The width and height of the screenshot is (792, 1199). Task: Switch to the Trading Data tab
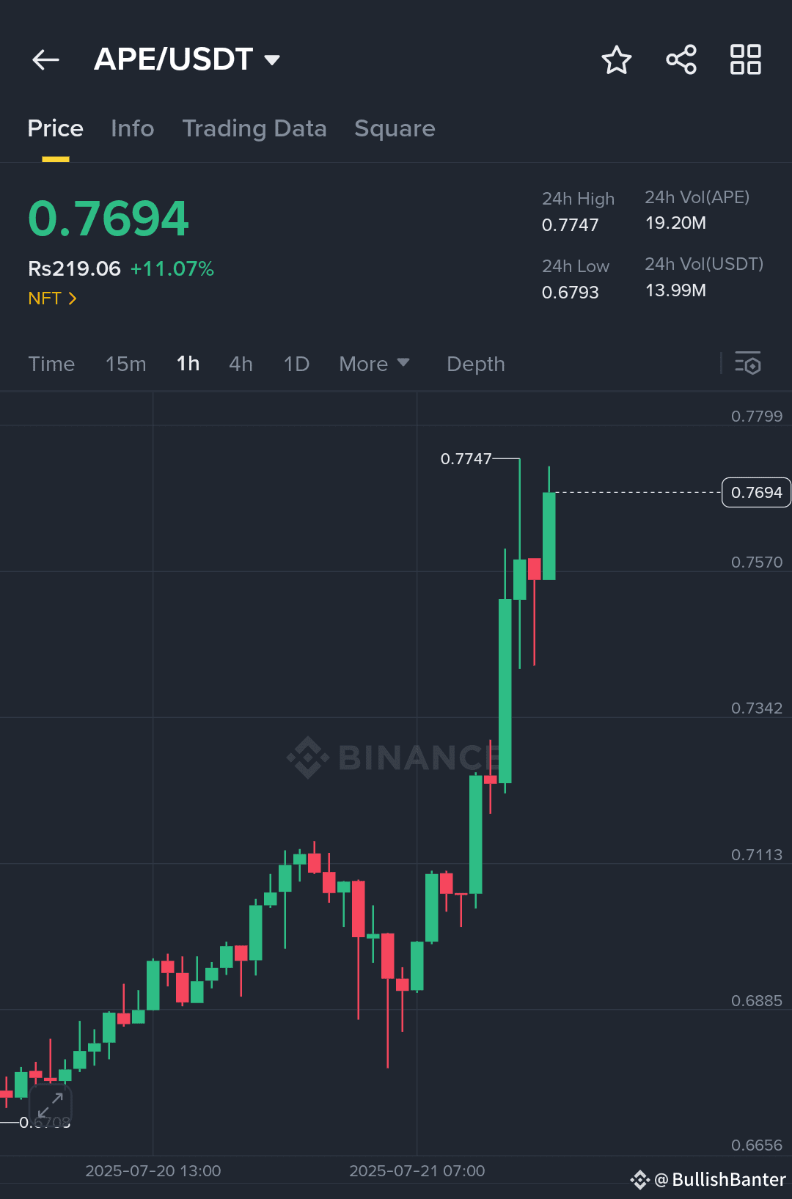(254, 128)
